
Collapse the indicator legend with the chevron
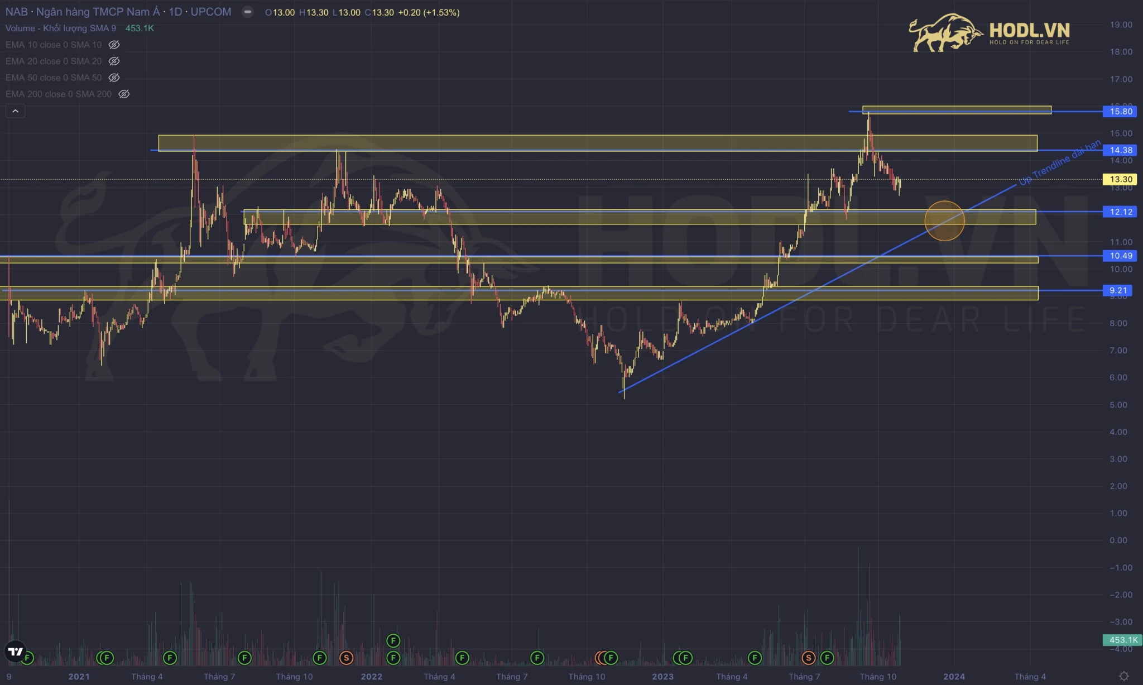(x=15, y=111)
